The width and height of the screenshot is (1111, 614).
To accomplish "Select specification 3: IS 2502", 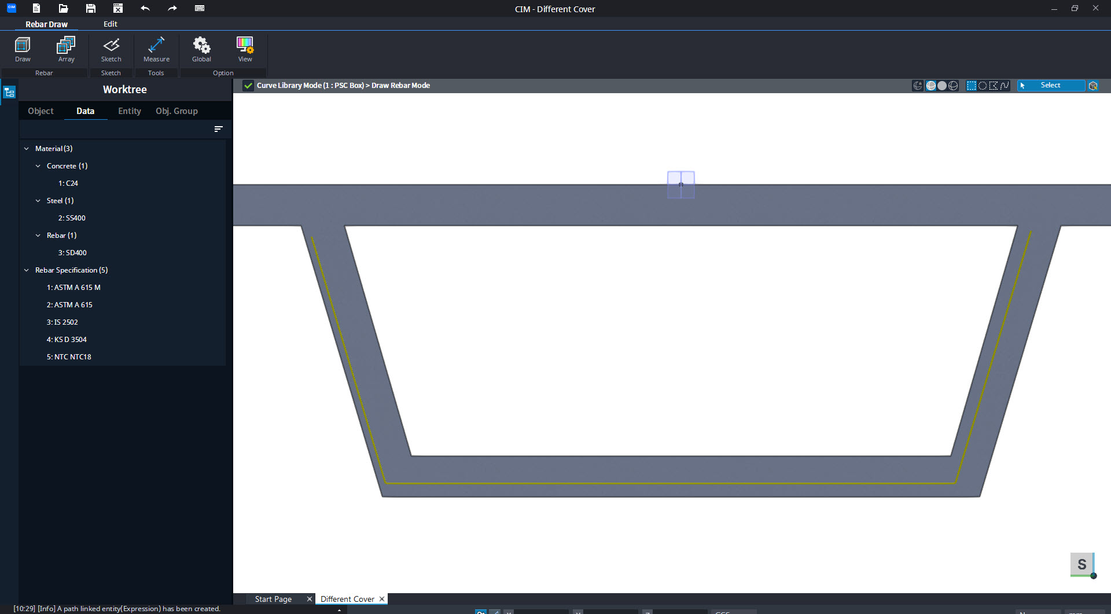I will pos(62,322).
